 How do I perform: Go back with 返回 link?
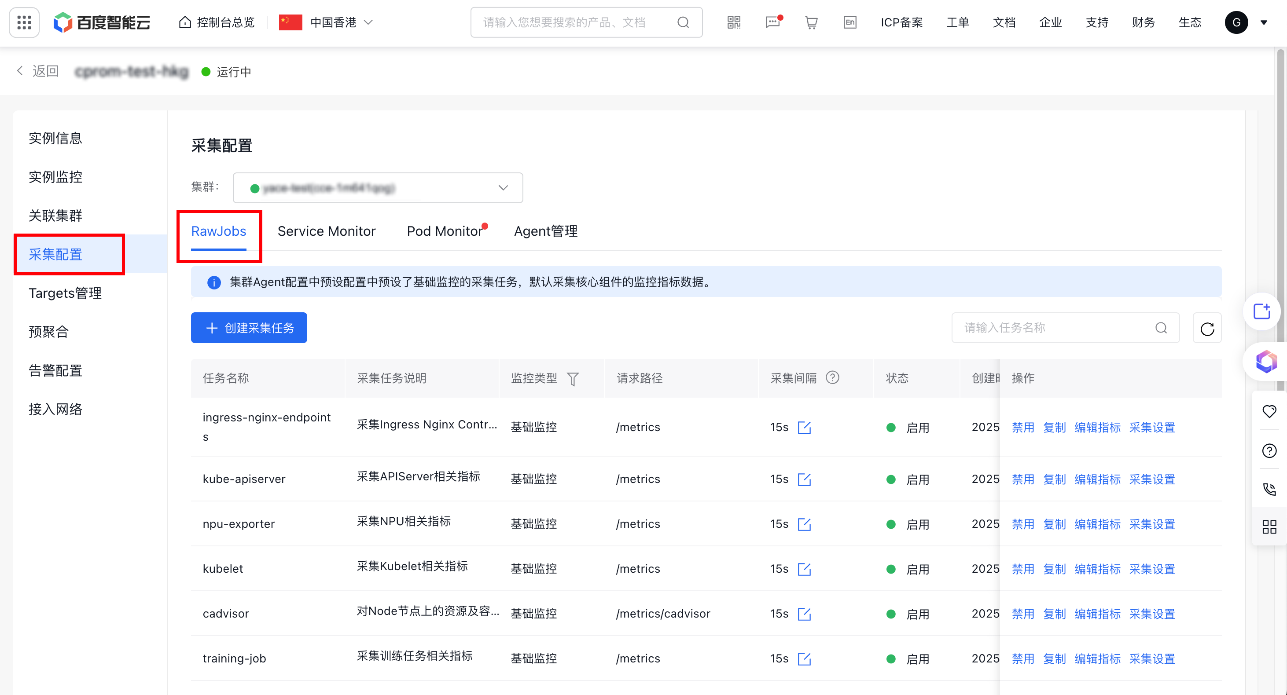[x=38, y=71]
